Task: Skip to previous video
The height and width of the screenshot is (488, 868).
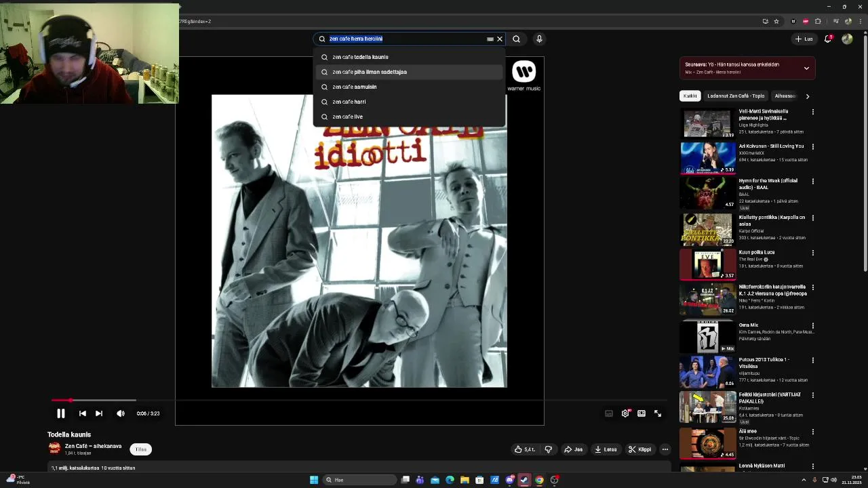Action: pos(83,413)
